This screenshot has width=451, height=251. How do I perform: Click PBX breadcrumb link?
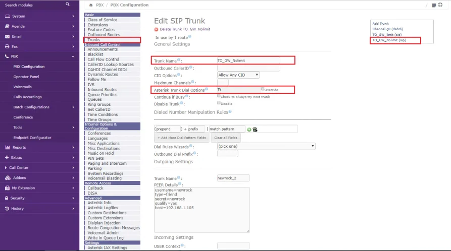(x=100, y=5)
